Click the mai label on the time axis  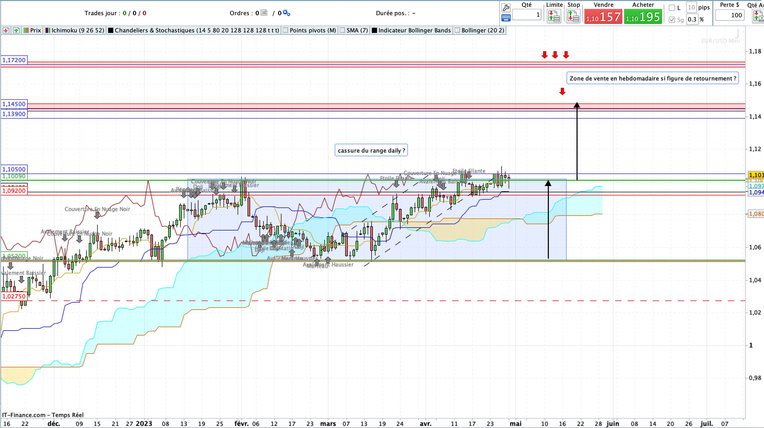point(516,424)
